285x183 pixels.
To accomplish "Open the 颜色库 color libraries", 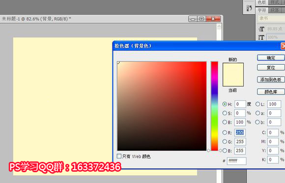I will click(x=271, y=92).
